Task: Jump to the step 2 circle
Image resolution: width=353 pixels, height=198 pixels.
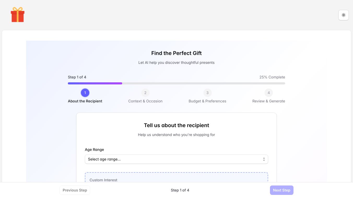Action: (x=145, y=93)
